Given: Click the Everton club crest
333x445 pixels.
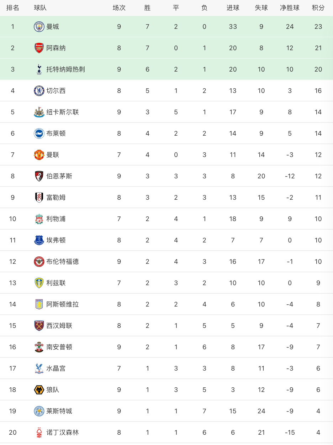Looking at the screenshot, I should [39, 240].
